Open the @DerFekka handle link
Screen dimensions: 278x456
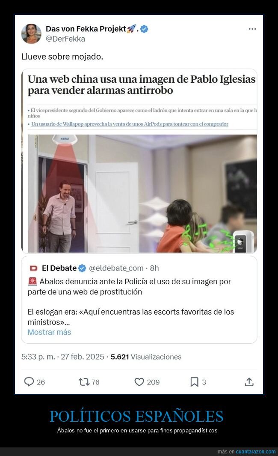point(65,39)
